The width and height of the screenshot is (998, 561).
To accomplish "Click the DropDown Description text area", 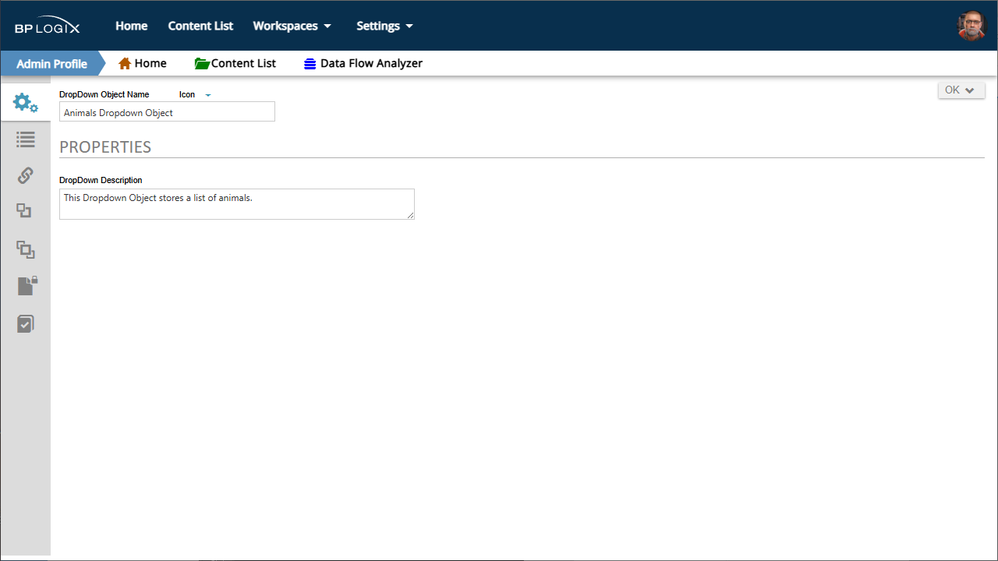I will pos(237,204).
